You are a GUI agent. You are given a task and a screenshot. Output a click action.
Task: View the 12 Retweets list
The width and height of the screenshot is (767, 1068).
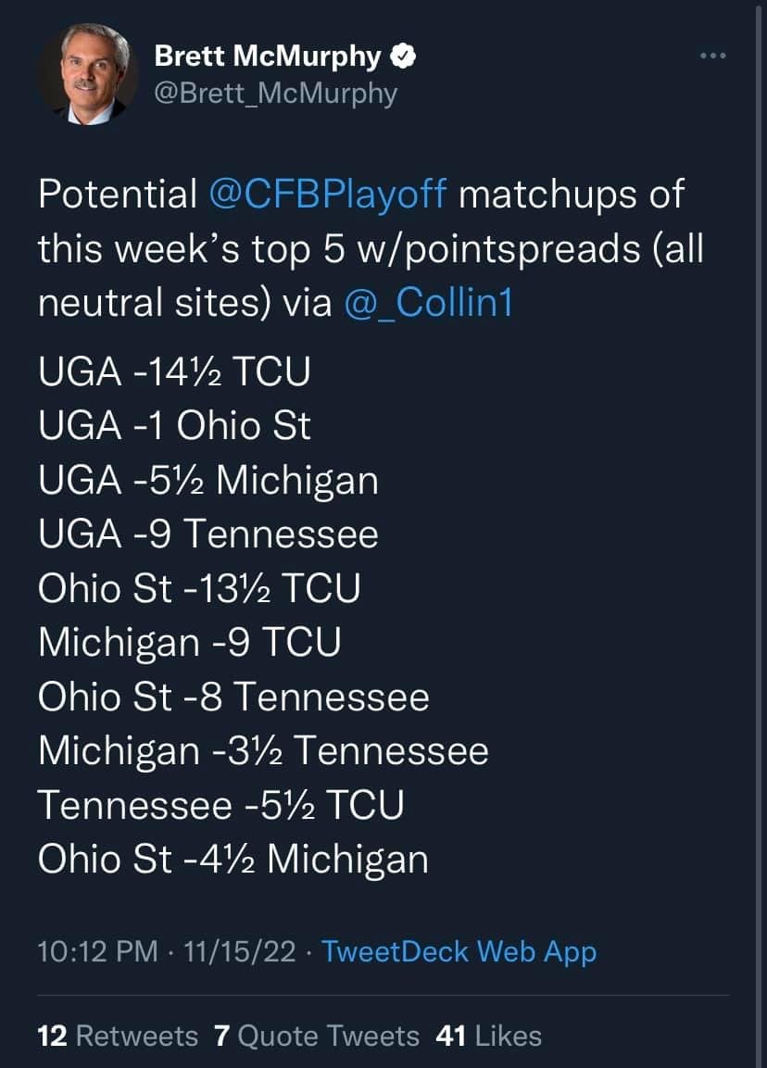pyautogui.click(x=118, y=1036)
